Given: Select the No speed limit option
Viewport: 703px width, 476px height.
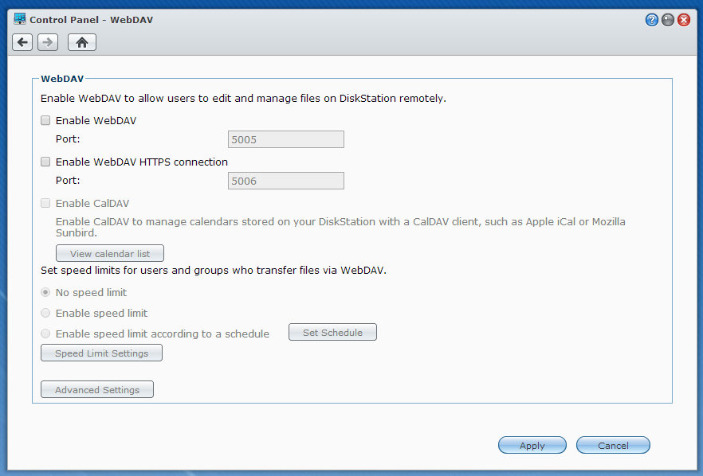Looking at the screenshot, I should pos(45,292).
